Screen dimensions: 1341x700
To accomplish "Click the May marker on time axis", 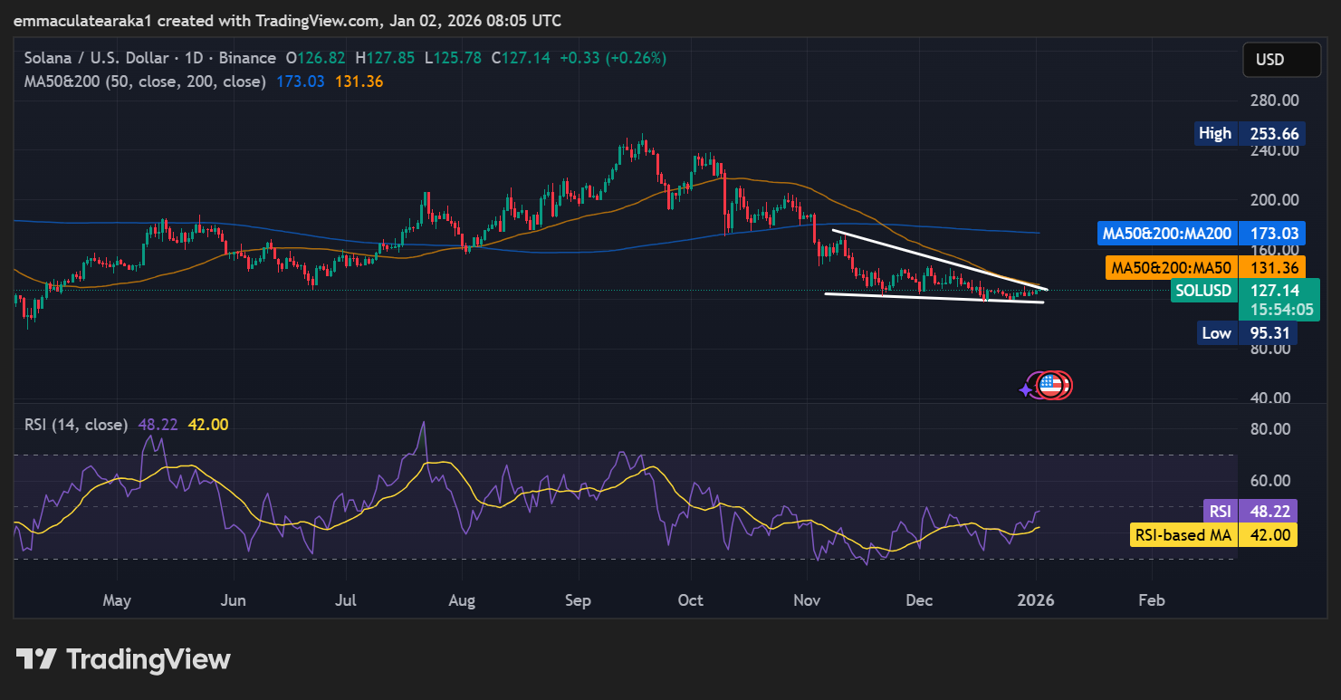I will tap(117, 600).
